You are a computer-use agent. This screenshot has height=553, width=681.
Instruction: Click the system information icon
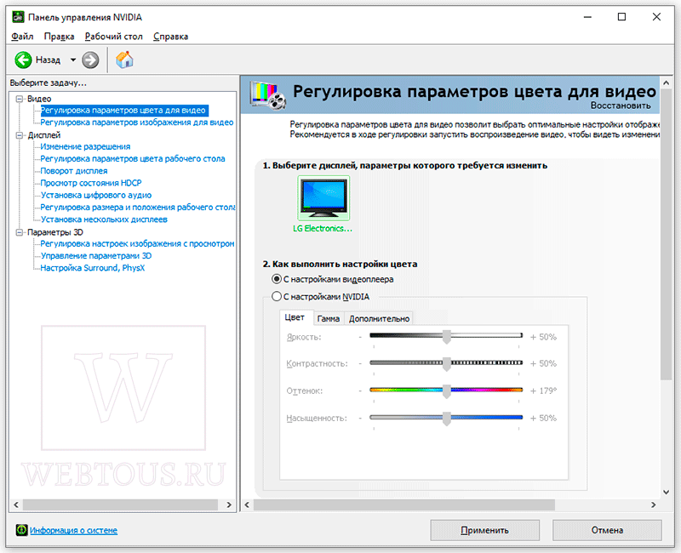21,530
